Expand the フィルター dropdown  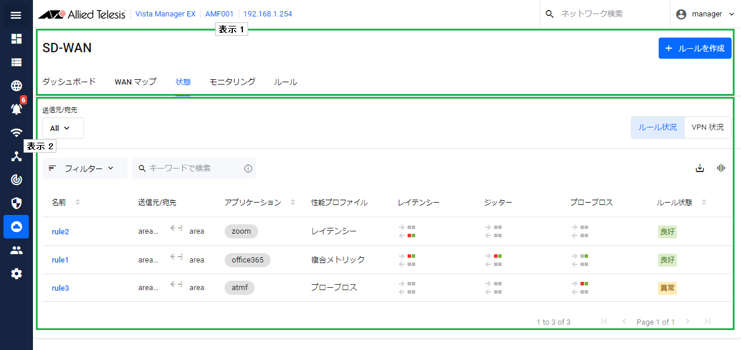[x=85, y=169]
